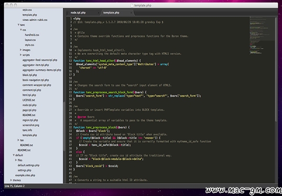This screenshot has width=282, height=196.
Task: Expand the scripts folder
Action: coord(21,55)
